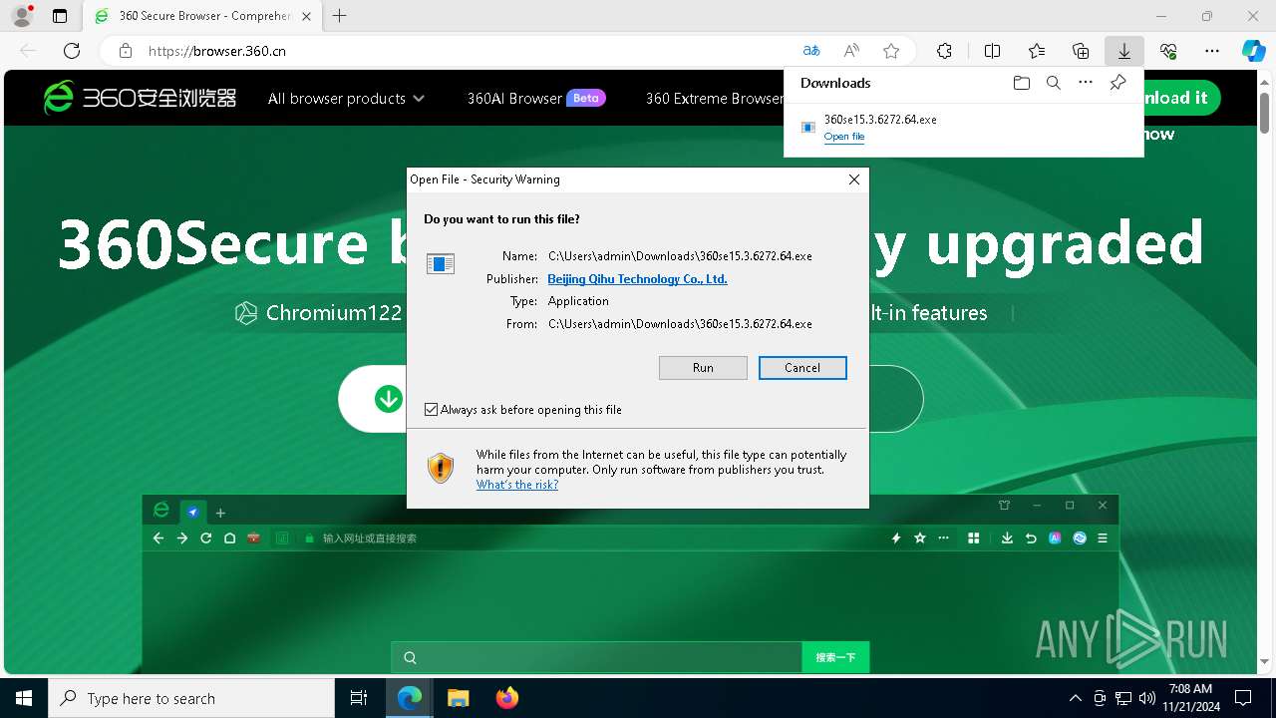
Task: Open downloads folder icon in Downloads panel
Action: point(1021,83)
